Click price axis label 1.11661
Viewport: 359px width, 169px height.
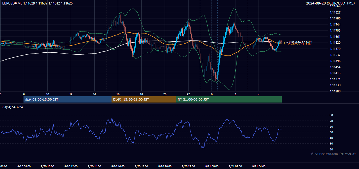pos(335,37)
